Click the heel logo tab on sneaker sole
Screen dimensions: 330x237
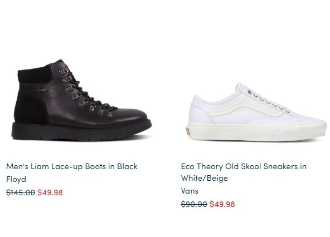[188, 131]
